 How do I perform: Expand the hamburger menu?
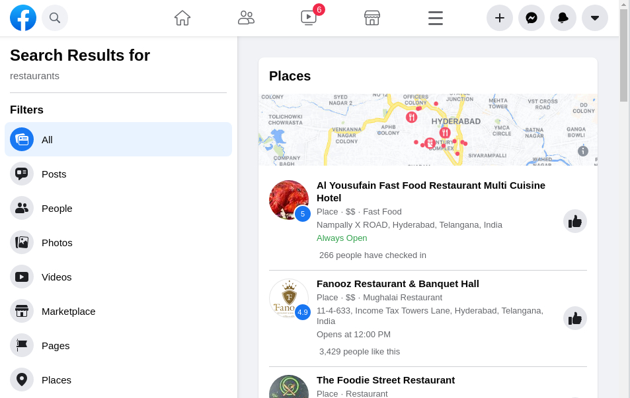tap(435, 18)
